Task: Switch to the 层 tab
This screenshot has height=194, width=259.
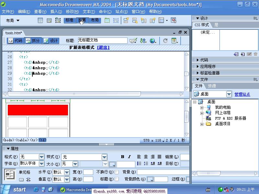Action: click(216, 25)
